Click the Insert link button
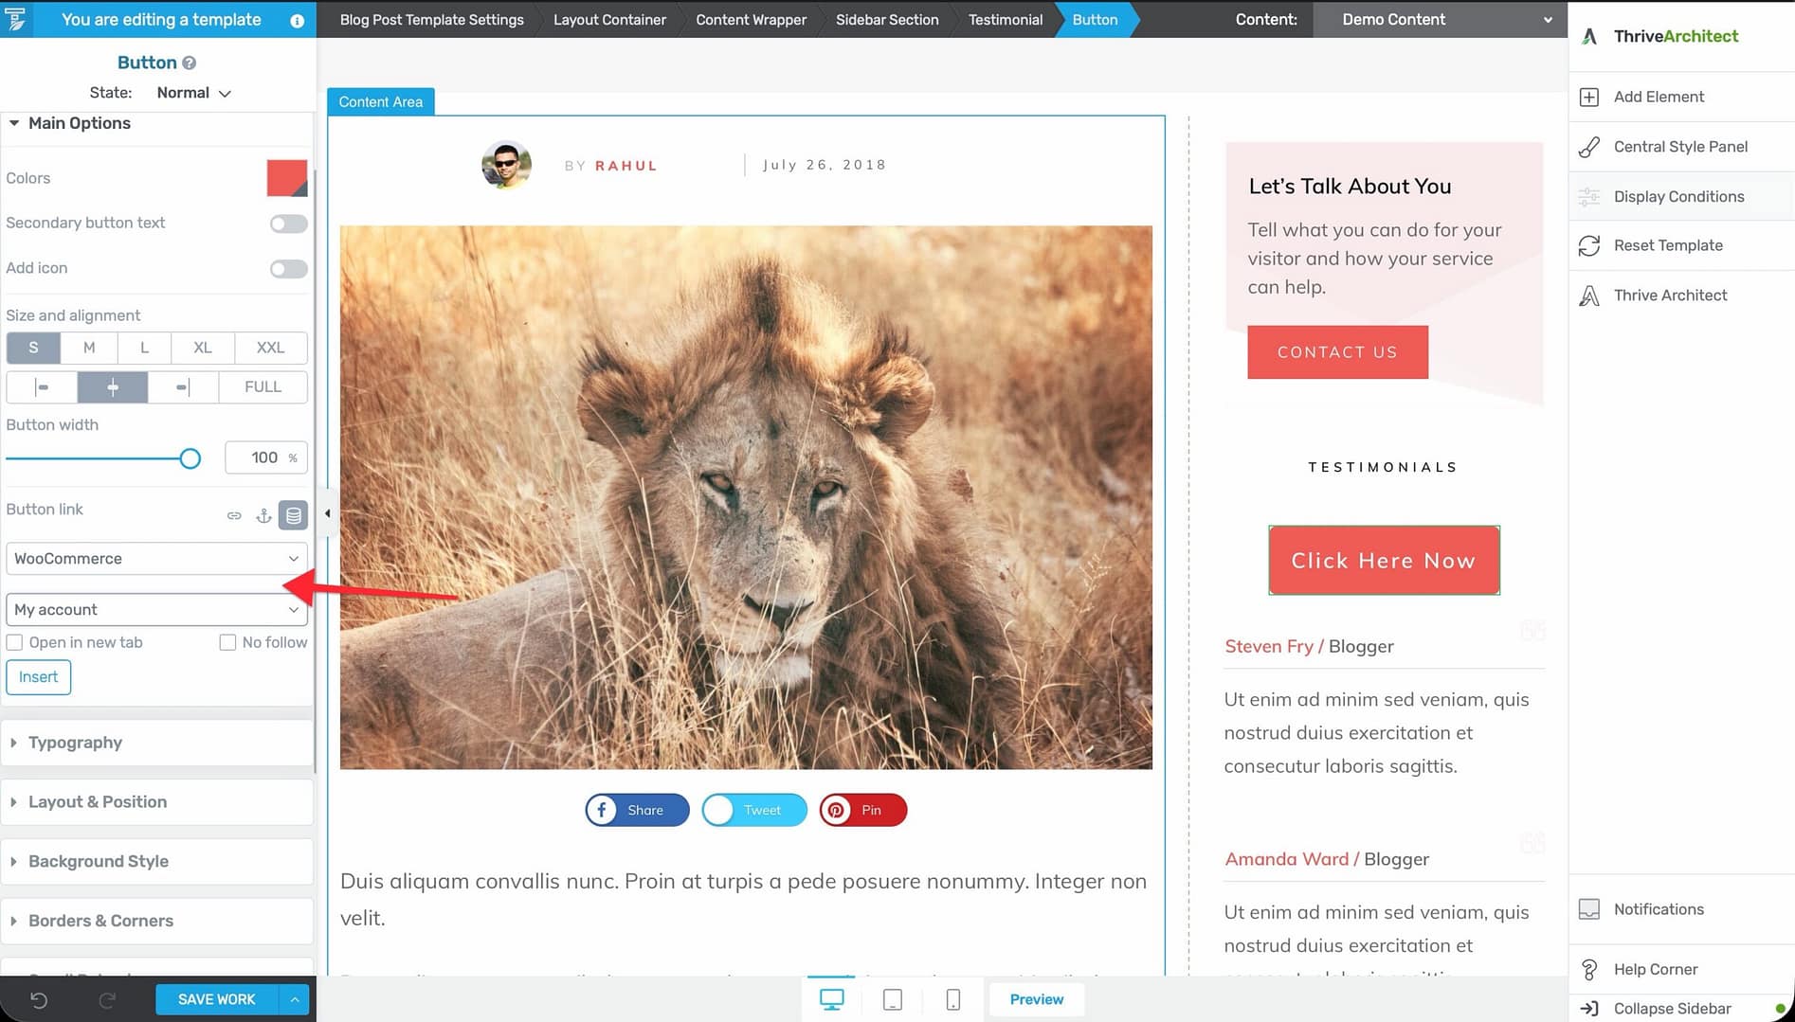The height and width of the screenshot is (1022, 1795). click(x=39, y=677)
